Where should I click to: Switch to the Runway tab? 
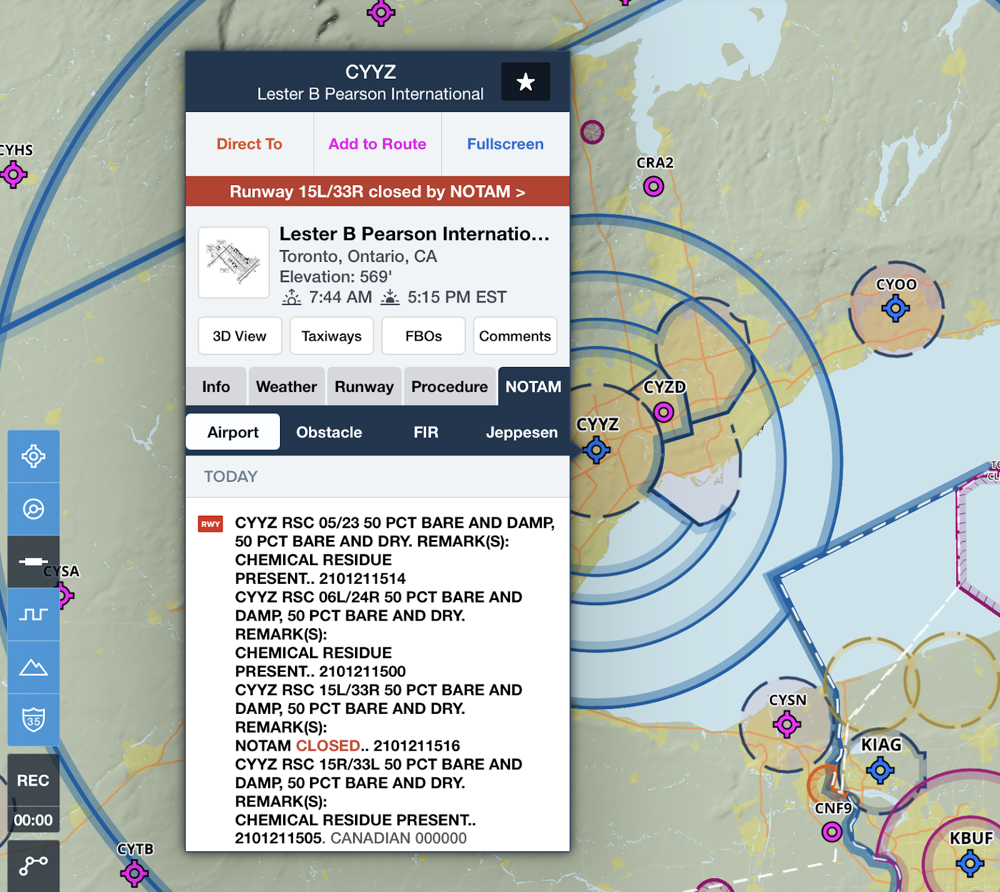(364, 386)
